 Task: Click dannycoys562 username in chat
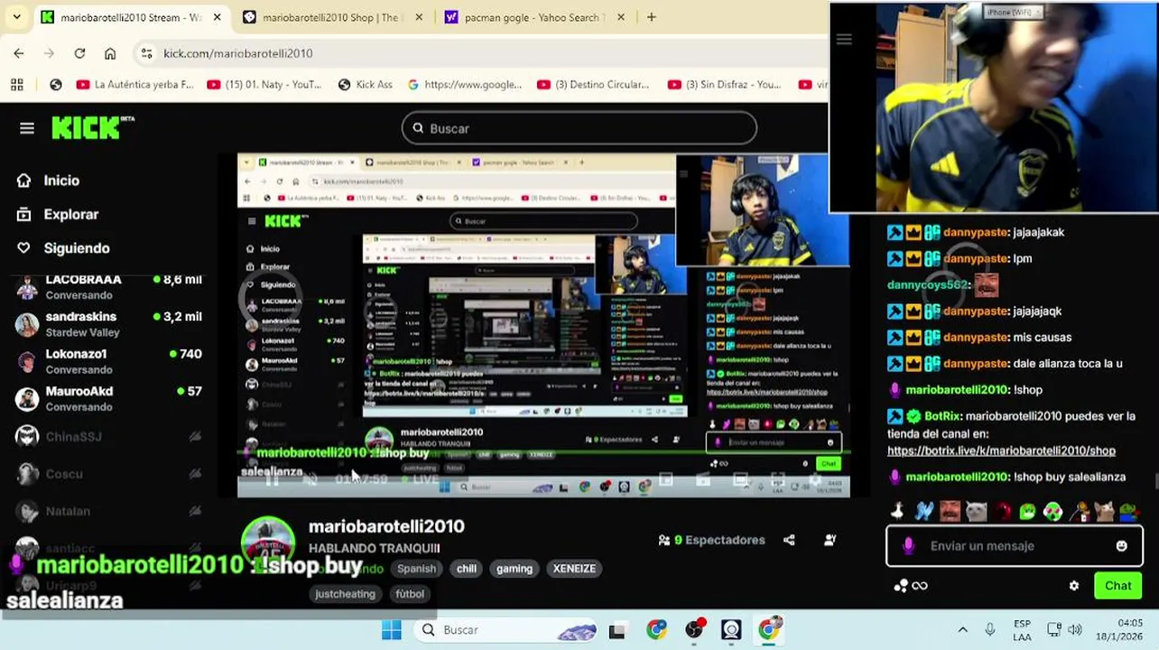pos(927,284)
